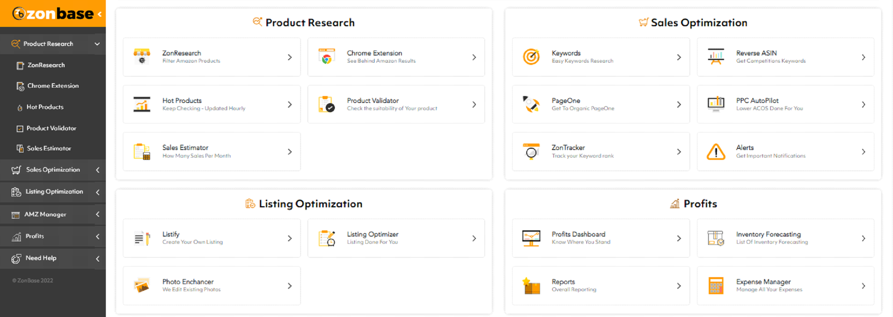893x317 pixels.
Task: Click the sidebar AMZ Manager icon
Action: 16,215
